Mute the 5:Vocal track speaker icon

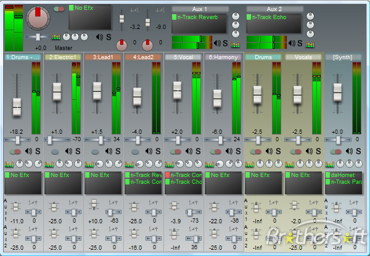(189, 151)
